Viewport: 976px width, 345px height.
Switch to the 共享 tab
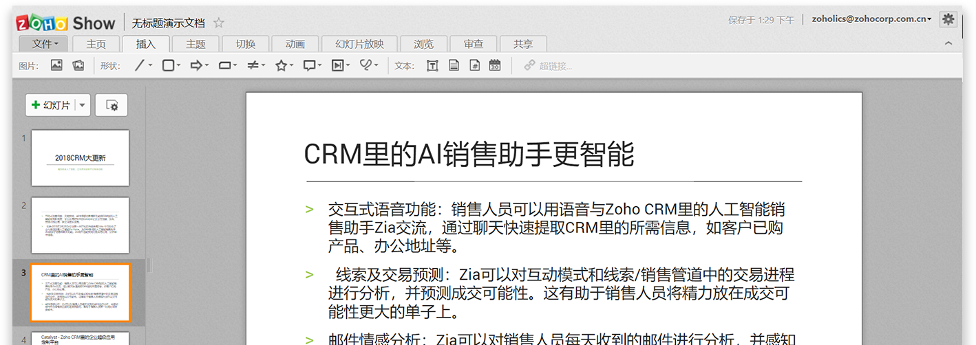click(523, 44)
